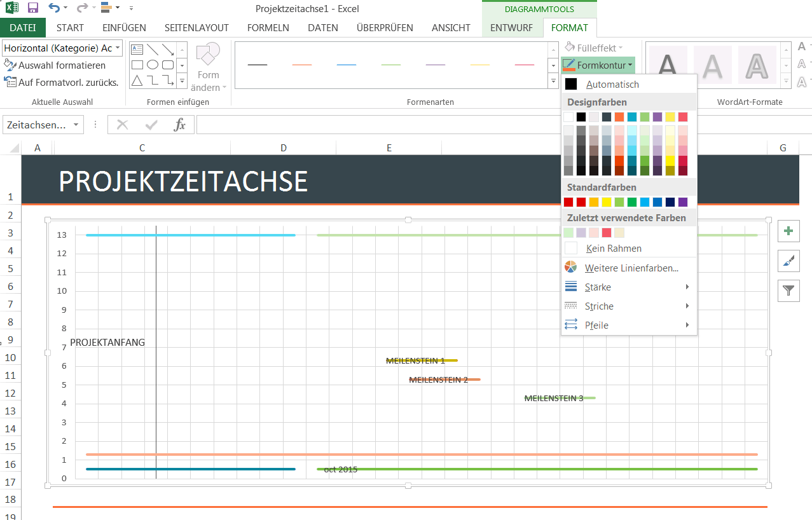Viewport: 812px width, 520px height.
Task: Open the Chart Elements plus button
Action: (x=788, y=231)
